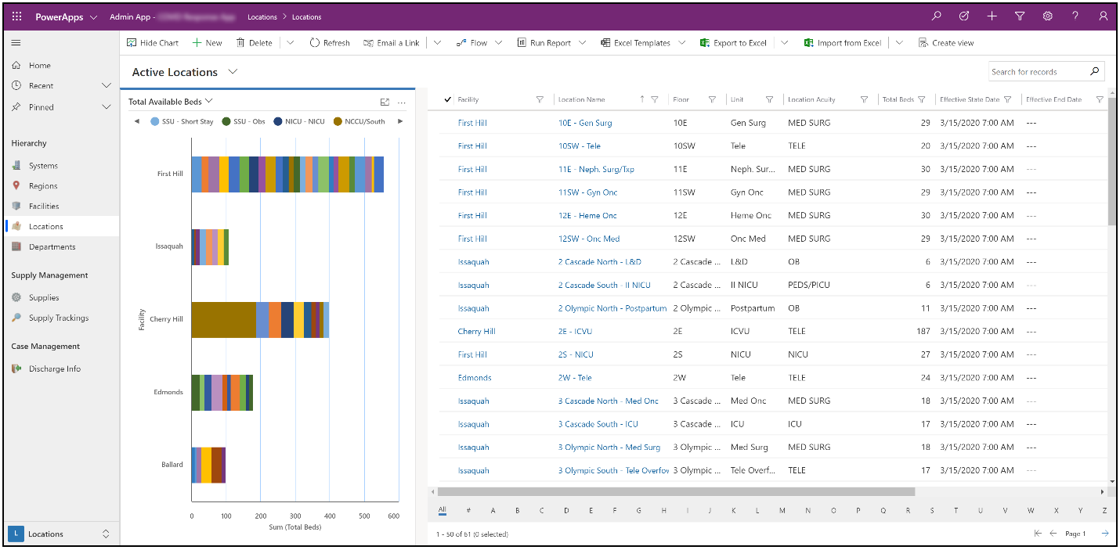
Task: Click the Refresh command
Action: tap(330, 43)
